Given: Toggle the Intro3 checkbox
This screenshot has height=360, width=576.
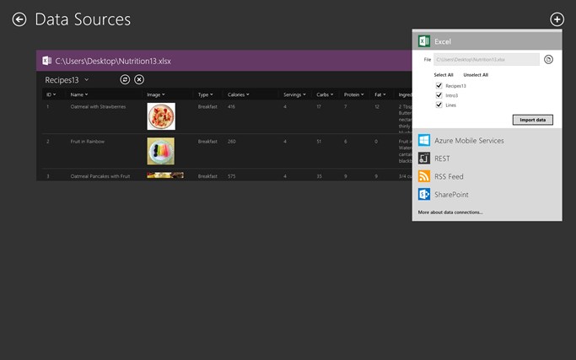Looking at the screenshot, I should coord(439,95).
